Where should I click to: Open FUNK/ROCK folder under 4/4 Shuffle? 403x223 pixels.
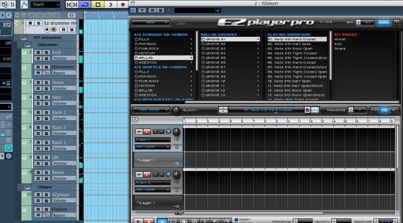164,81
